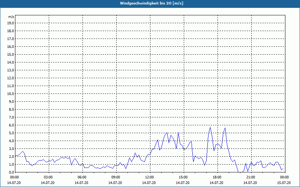Click the '12,0' y-axis label
Screen dimensions: 300x187
tap(10, 78)
